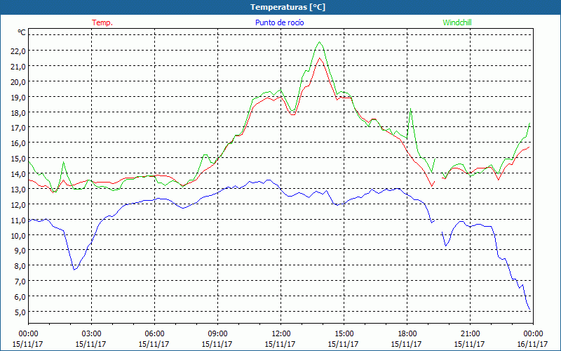Click the "22,0" y-axis value
The image size is (561, 351).
point(18,51)
